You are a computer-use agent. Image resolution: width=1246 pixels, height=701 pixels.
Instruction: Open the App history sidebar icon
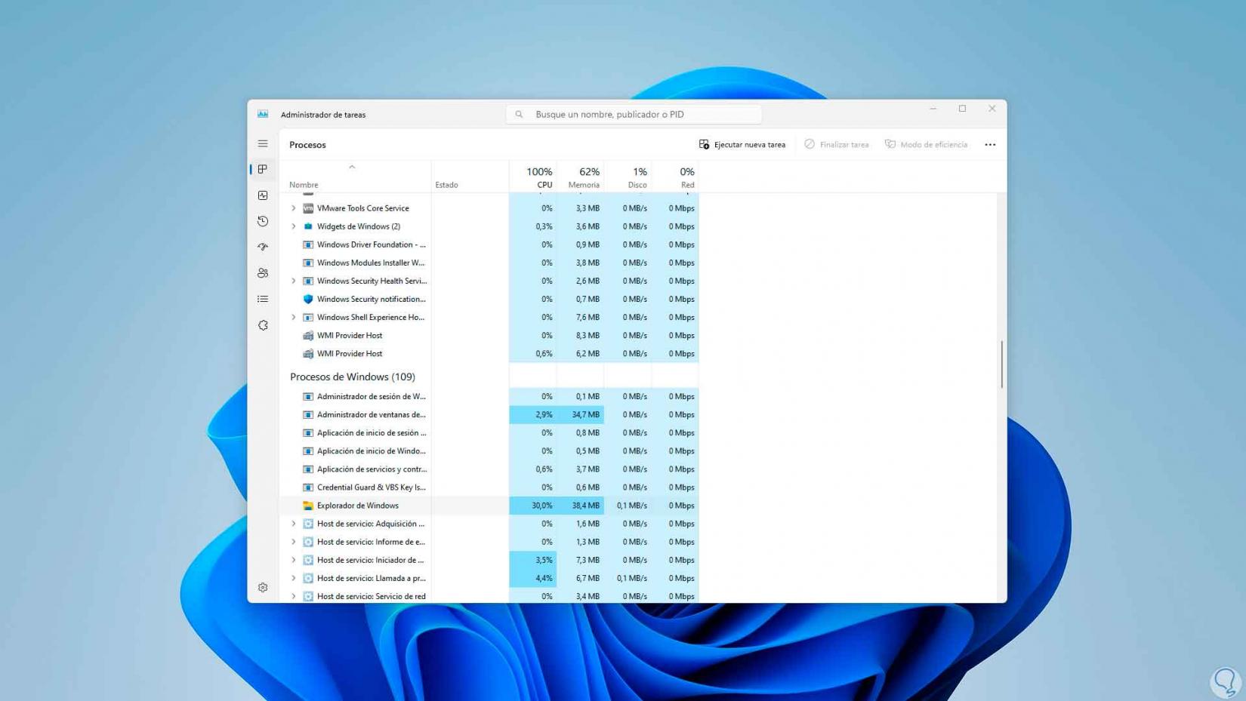263,221
